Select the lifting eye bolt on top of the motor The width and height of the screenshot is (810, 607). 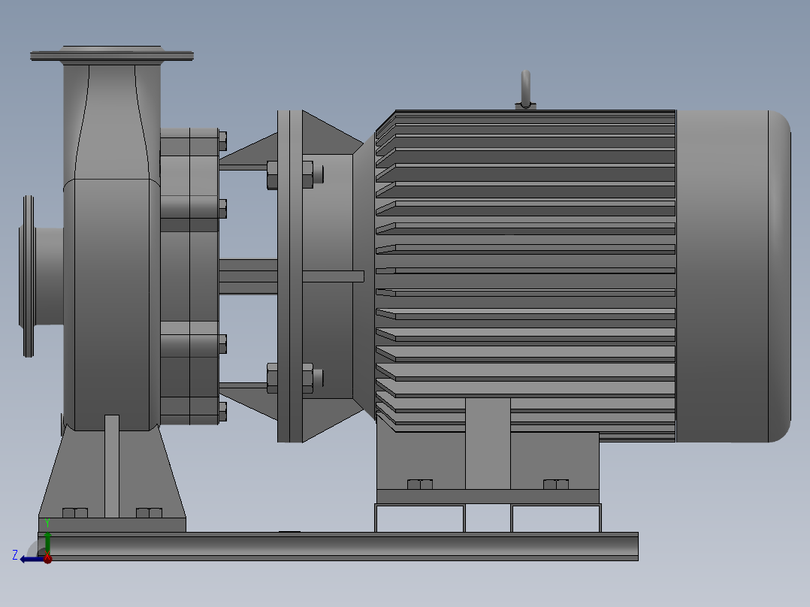[525, 90]
